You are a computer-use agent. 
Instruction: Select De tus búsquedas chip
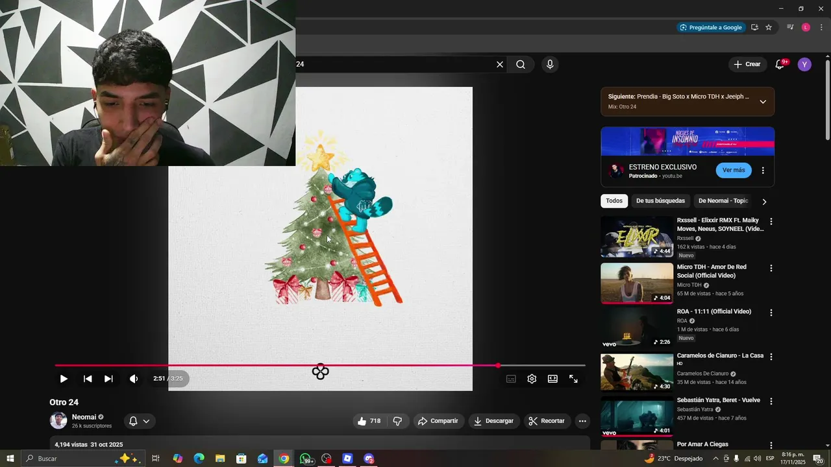click(x=660, y=201)
